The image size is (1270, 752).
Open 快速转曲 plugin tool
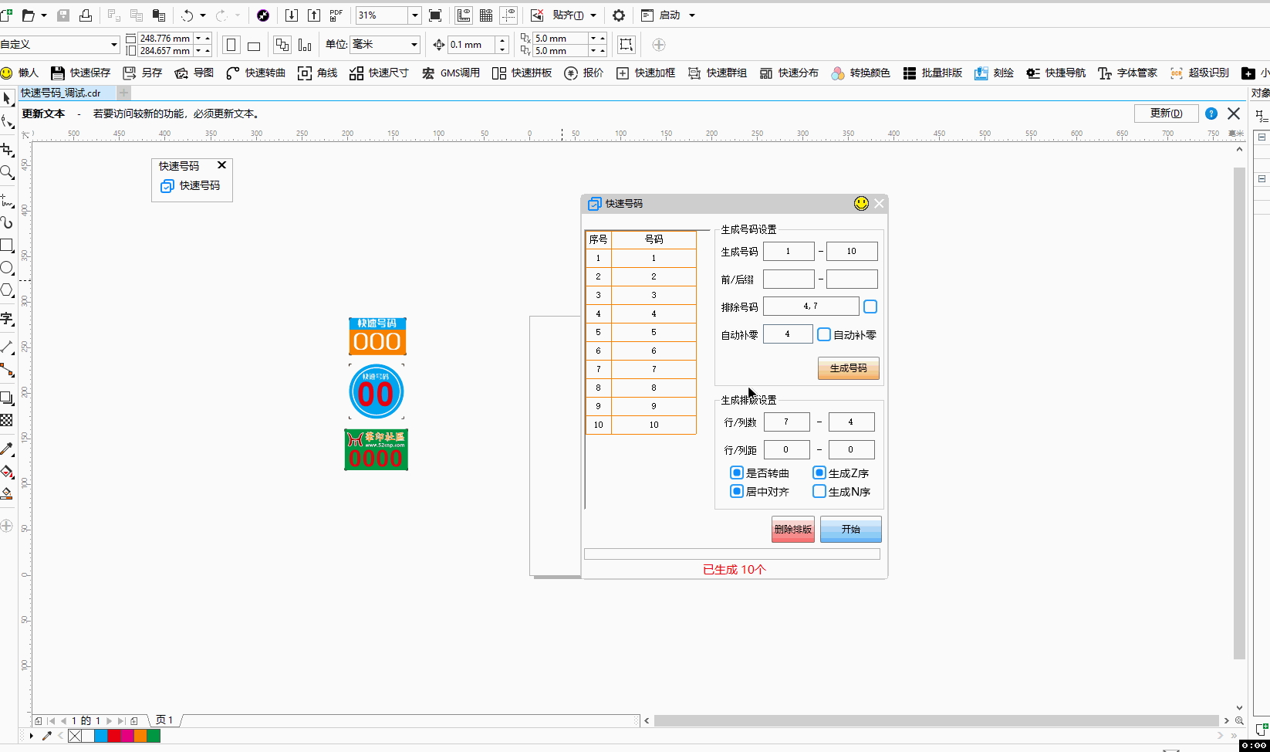256,73
